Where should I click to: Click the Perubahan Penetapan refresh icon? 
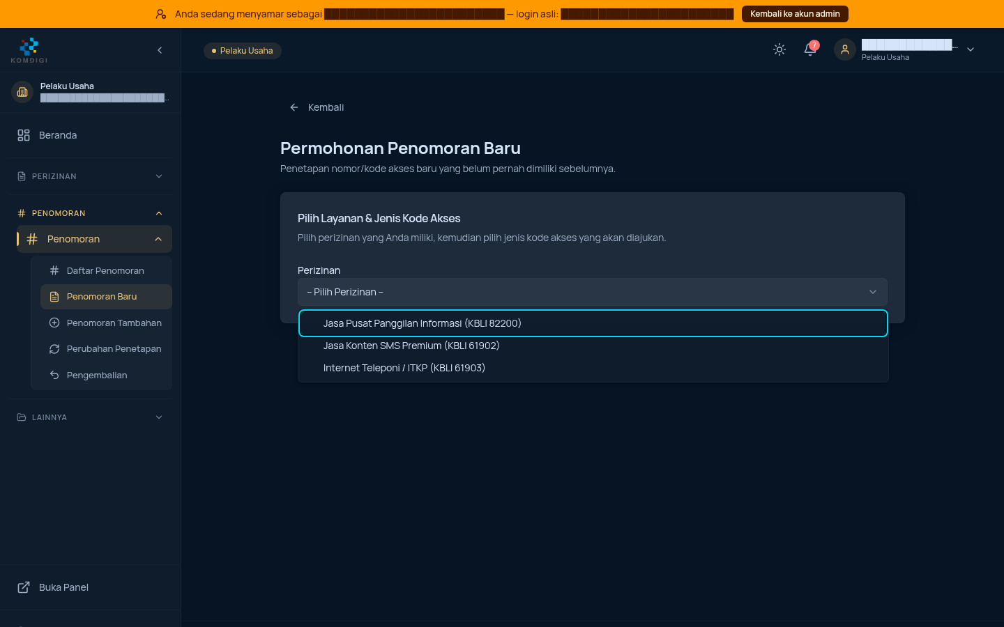pyautogui.click(x=54, y=349)
